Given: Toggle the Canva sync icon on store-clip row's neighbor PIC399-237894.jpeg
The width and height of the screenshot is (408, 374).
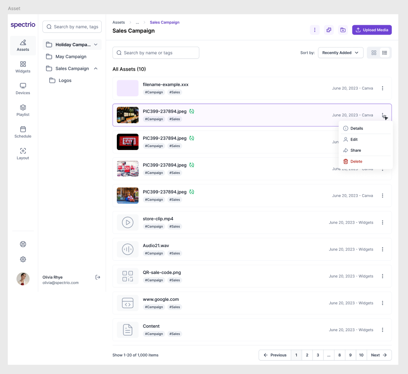Looking at the screenshot, I should tap(192, 192).
